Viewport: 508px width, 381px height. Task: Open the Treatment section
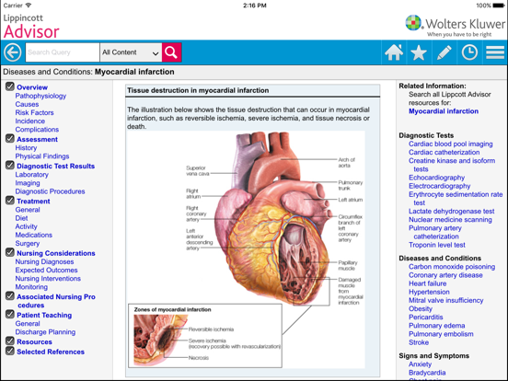33,202
